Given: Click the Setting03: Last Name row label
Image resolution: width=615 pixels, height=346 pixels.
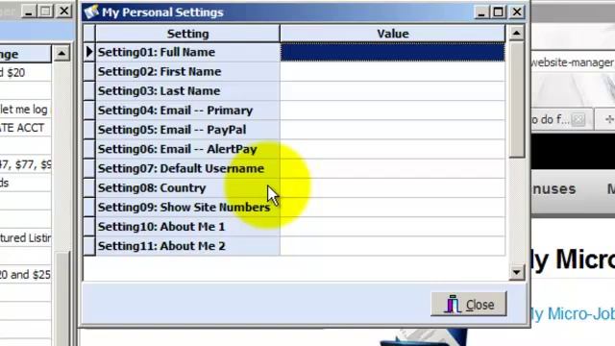Looking at the screenshot, I should pos(159,91).
